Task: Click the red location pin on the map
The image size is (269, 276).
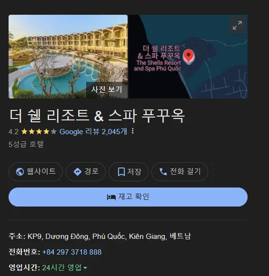Action: [x=189, y=56]
